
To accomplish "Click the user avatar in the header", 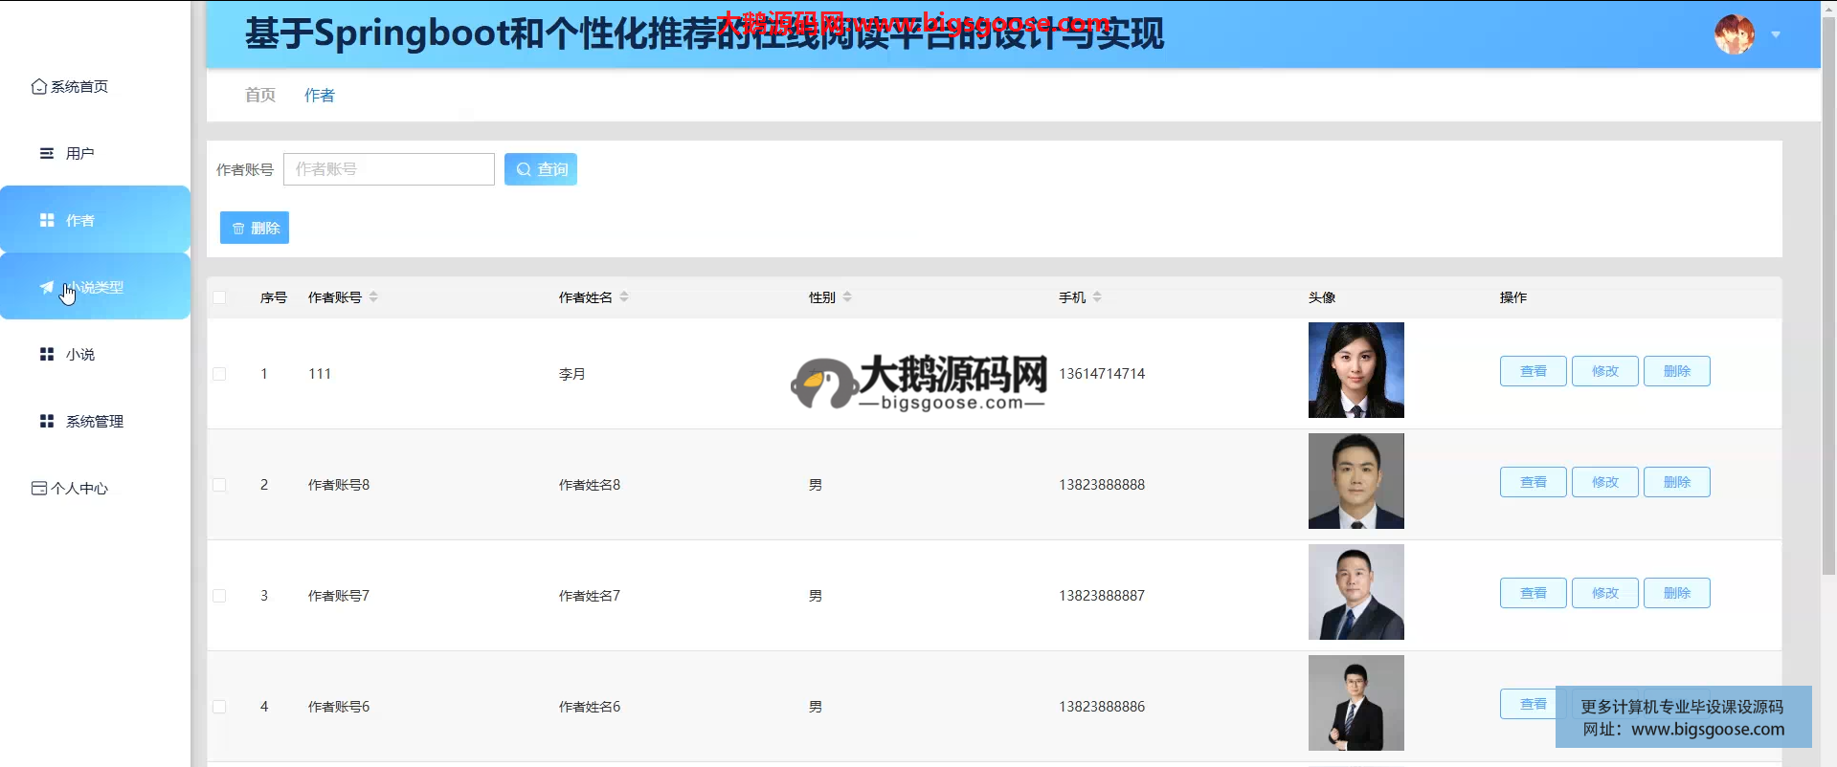I will click(x=1734, y=35).
